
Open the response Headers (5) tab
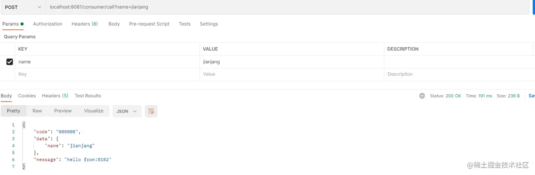(x=55, y=96)
